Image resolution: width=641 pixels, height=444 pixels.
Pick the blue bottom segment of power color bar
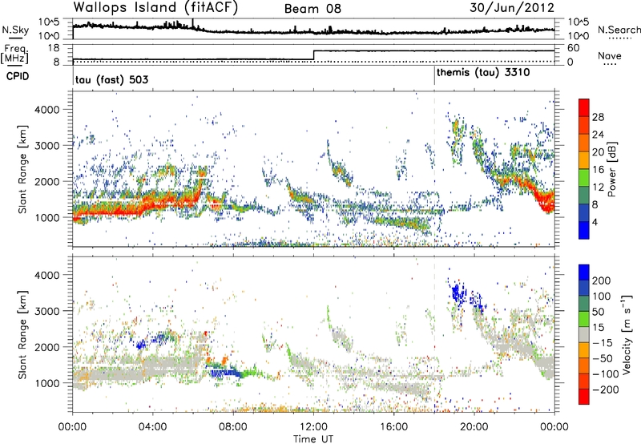pyautogui.click(x=584, y=230)
